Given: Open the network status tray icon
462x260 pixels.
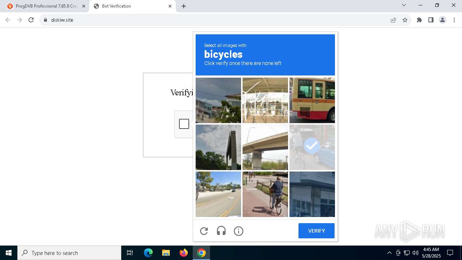Looking at the screenshot, I should pos(407,253).
